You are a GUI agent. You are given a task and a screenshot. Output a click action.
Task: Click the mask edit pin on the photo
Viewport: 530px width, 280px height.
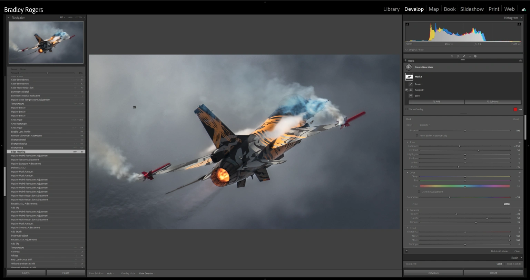[135, 107]
